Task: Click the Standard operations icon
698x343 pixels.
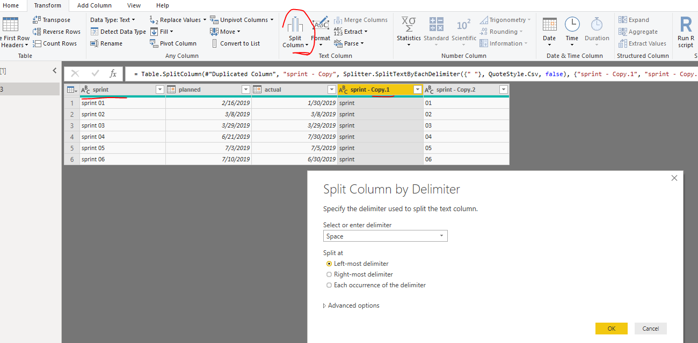Action: tap(436, 24)
